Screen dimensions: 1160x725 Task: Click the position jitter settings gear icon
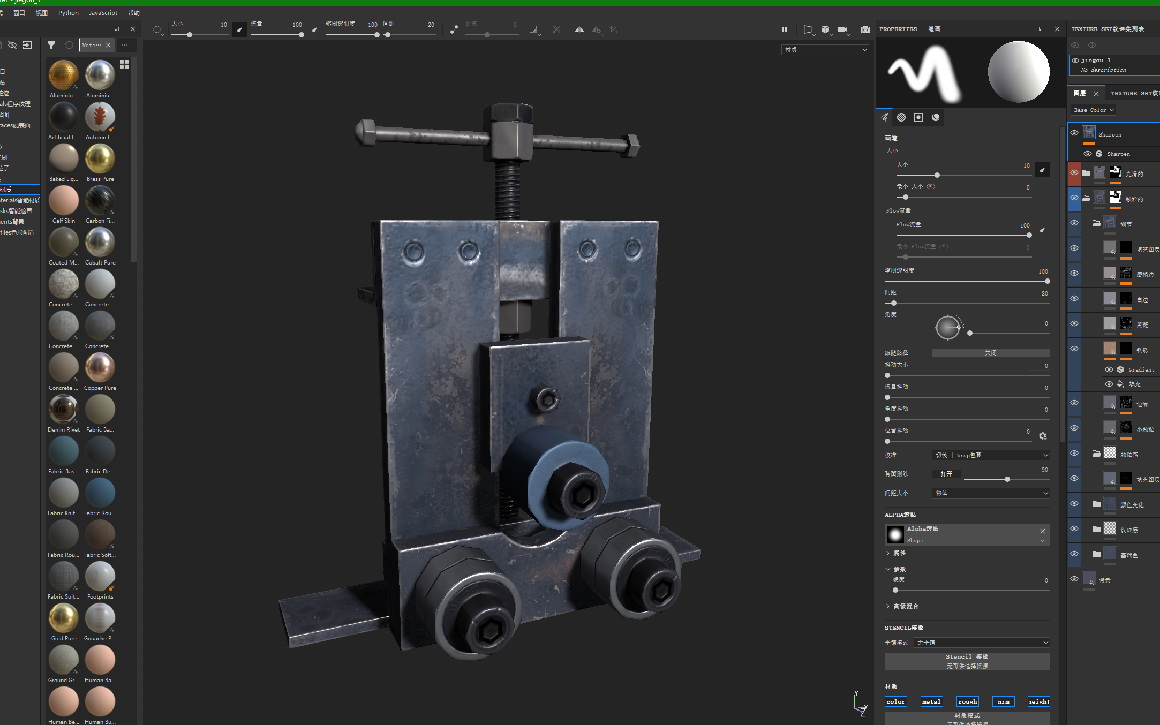point(1043,436)
